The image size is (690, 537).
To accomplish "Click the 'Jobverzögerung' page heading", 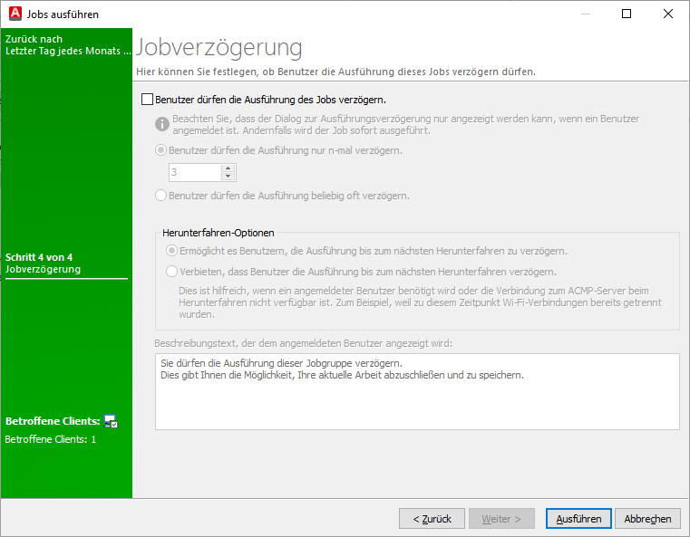I will 219,47.
